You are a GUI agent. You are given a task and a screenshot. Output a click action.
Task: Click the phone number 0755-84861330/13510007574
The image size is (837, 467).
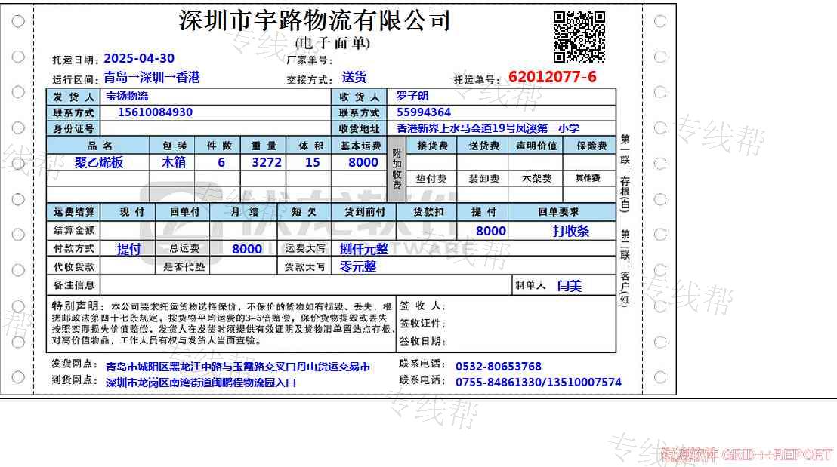point(538,383)
